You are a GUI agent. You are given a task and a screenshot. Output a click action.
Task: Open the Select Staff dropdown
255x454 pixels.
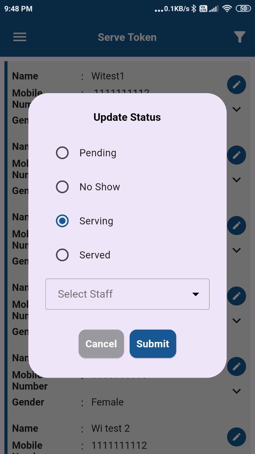[127, 294]
